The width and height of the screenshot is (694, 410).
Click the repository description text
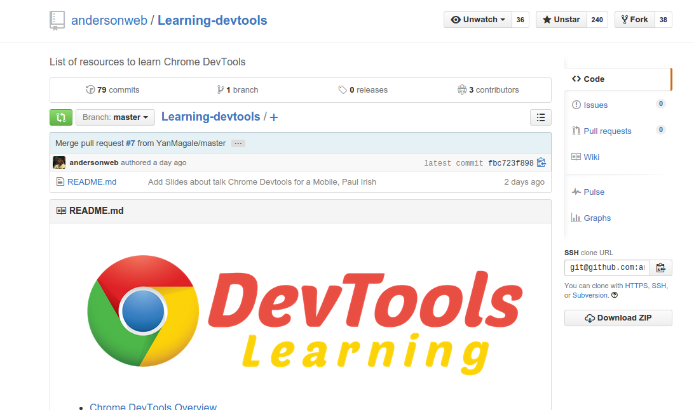pyautogui.click(x=147, y=62)
